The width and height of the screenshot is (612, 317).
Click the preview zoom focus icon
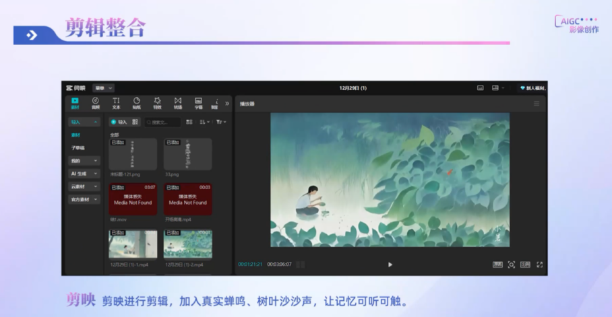pos(512,265)
